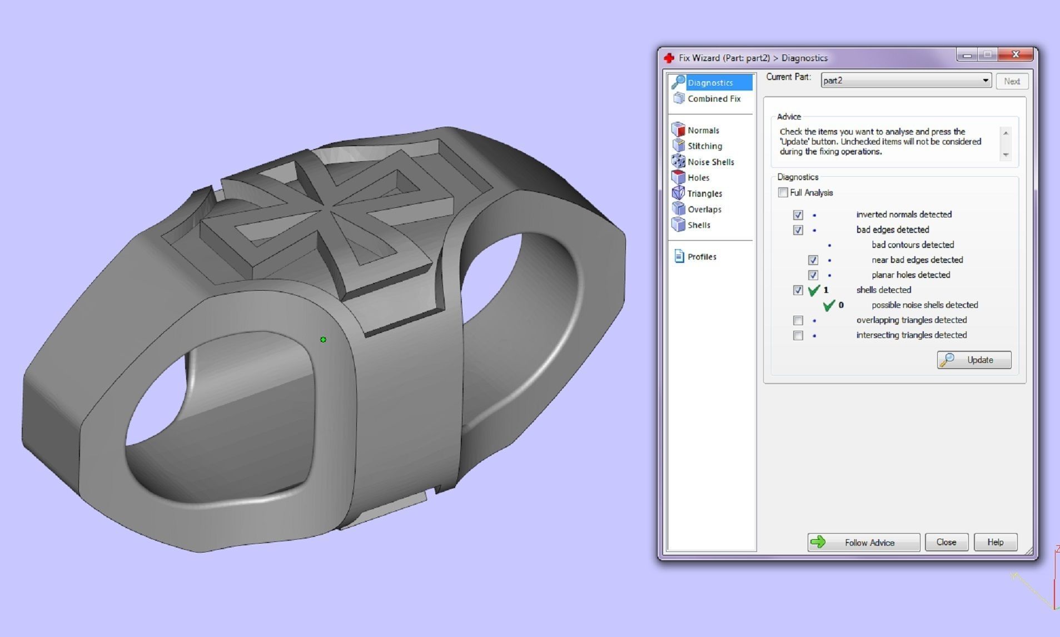
Task: Click the Profiles document icon
Action: tap(679, 256)
